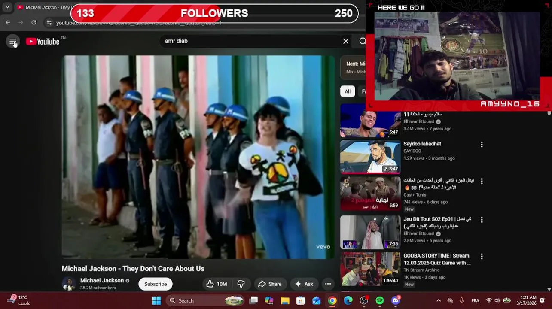552x309 pixels.
Task: Open the Cast+ Tunis channel name
Action: tap(415, 195)
